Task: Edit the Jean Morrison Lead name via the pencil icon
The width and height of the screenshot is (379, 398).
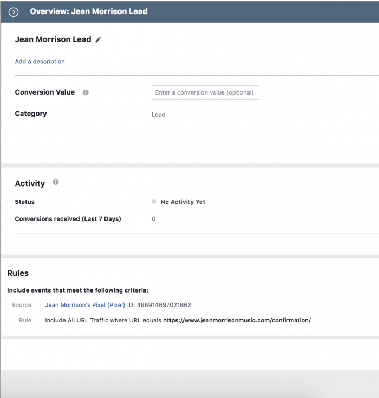Action: [x=98, y=40]
